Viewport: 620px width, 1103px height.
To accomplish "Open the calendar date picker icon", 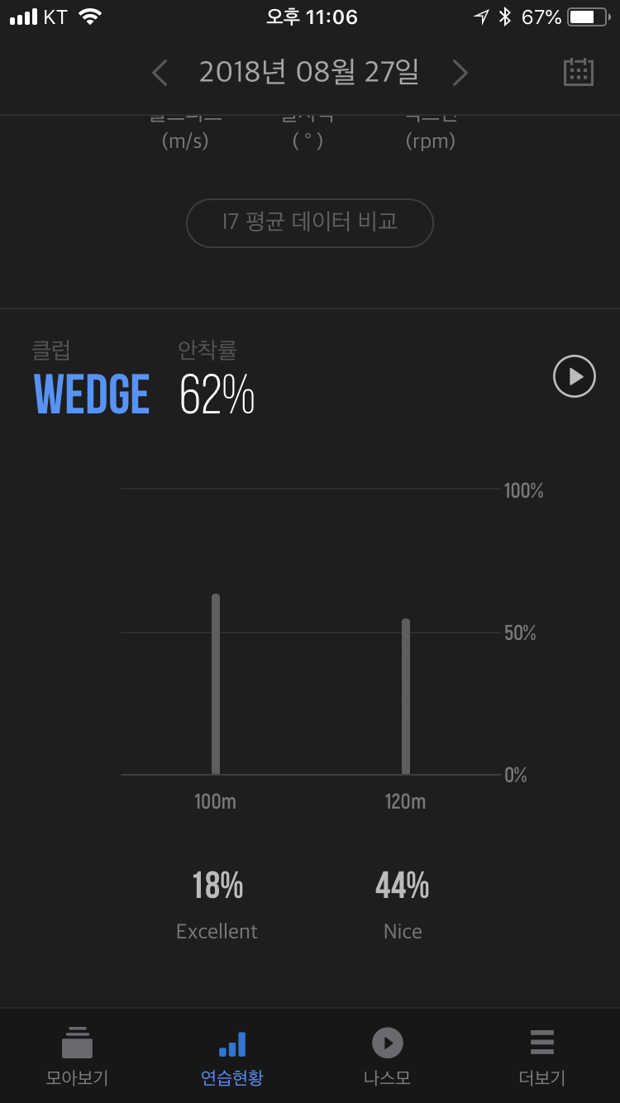I will pos(579,72).
